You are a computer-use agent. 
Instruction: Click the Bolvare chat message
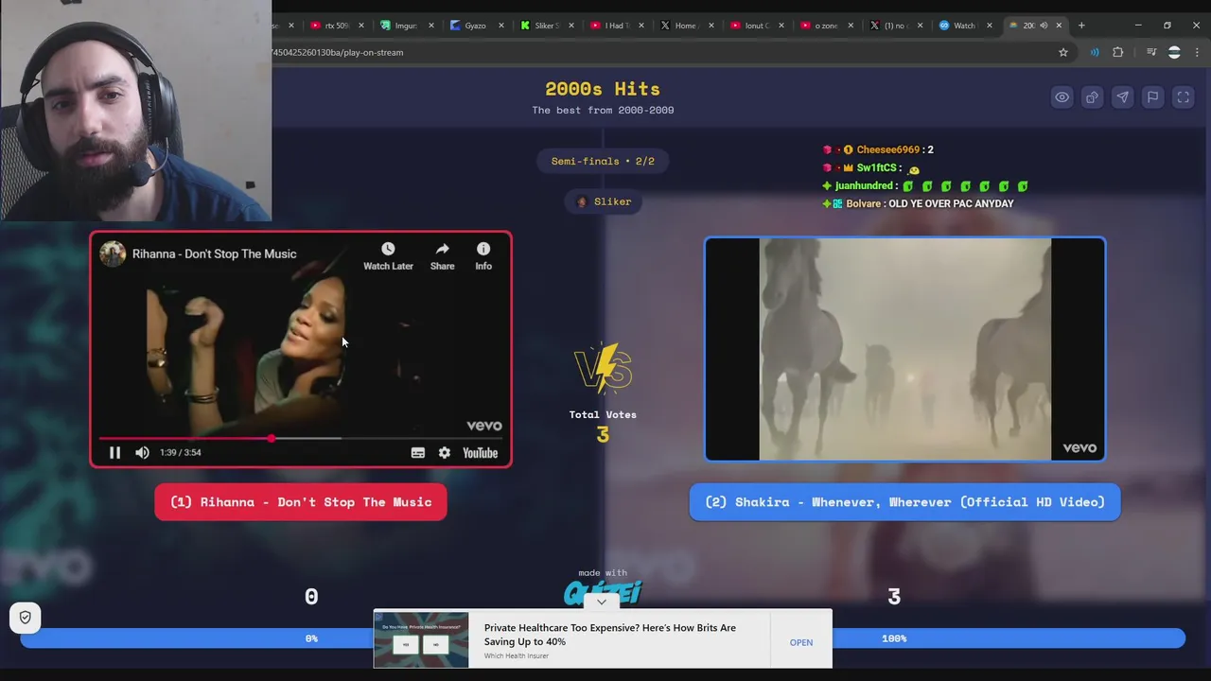[x=951, y=203]
